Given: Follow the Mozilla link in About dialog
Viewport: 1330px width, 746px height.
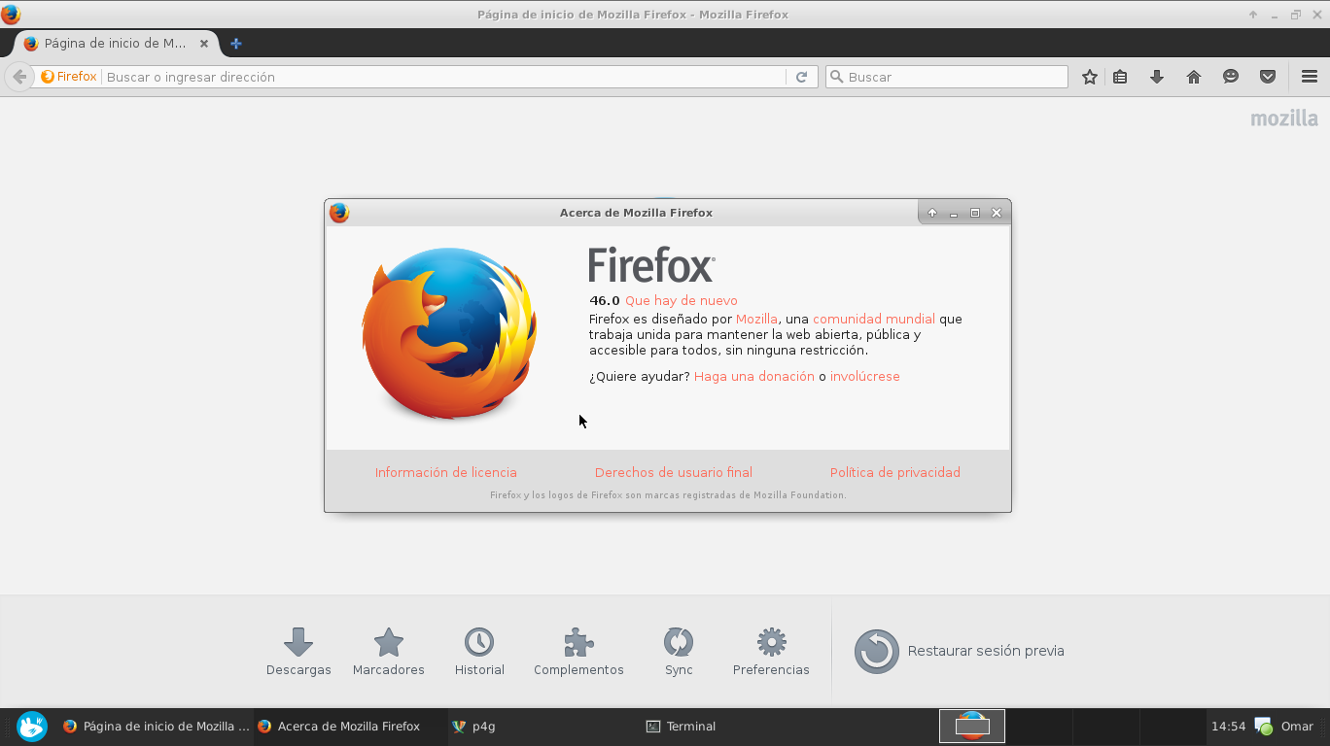Looking at the screenshot, I should click(x=756, y=319).
